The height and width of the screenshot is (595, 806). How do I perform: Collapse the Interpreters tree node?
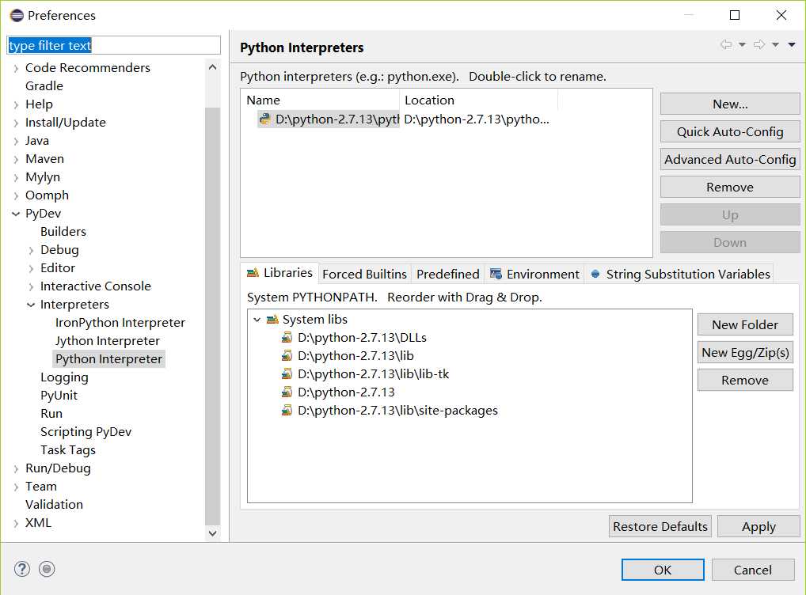click(31, 305)
